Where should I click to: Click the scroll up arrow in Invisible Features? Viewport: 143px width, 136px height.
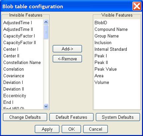[46, 22]
